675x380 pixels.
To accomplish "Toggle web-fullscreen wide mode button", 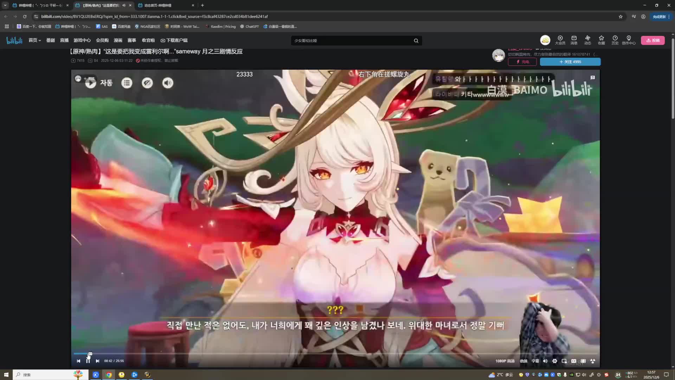I will pyautogui.click(x=583, y=361).
